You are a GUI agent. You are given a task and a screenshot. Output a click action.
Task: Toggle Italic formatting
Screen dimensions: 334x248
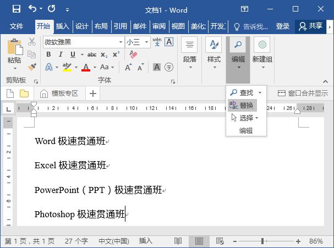coord(61,54)
